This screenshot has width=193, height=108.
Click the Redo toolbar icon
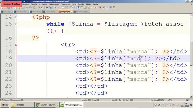tap(42, 7)
